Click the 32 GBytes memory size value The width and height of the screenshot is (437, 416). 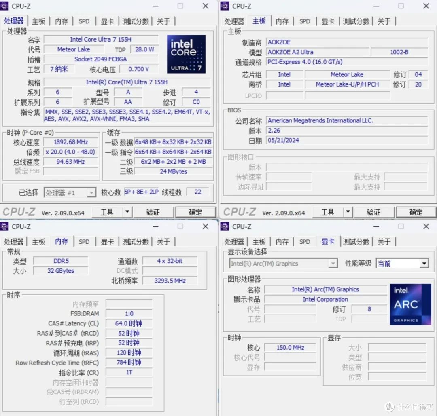tap(61, 271)
